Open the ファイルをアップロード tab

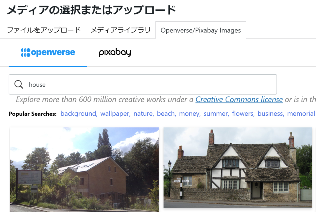click(x=44, y=30)
